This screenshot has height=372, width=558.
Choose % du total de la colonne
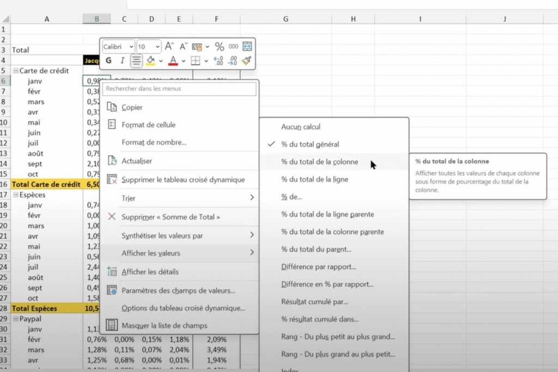point(334,162)
